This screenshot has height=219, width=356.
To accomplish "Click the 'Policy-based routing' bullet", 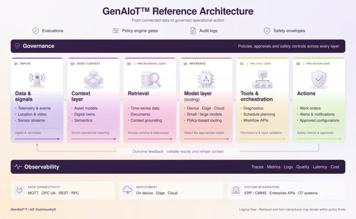I will click(x=204, y=120).
